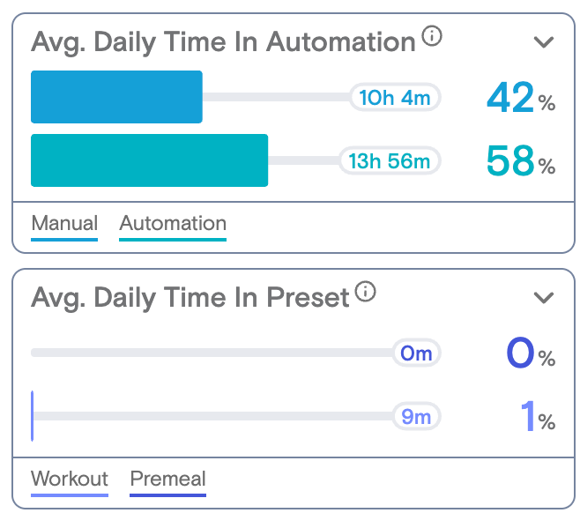Select the 13h 56m duration badge
This screenshot has height=513, width=580.
(x=390, y=161)
